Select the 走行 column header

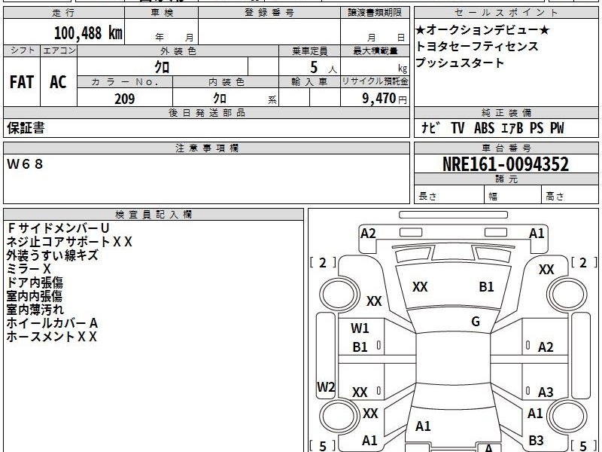(64, 13)
